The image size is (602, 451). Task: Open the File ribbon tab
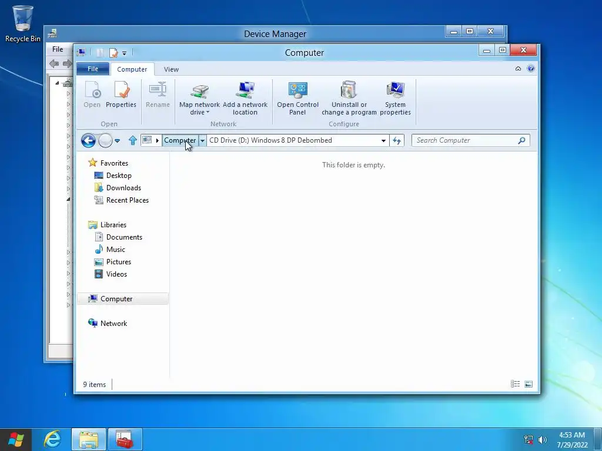coord(93,69)
